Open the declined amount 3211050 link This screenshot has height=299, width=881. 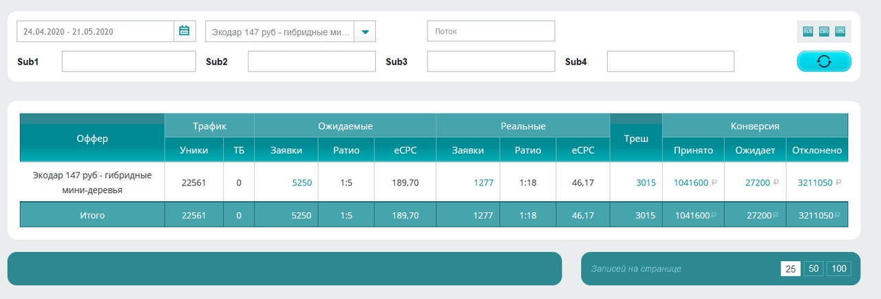pos(815,183)
